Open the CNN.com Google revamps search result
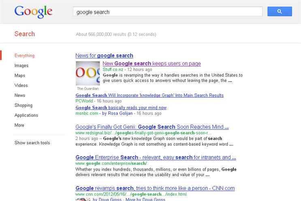The image size is (301, 201). coord(155,188)
